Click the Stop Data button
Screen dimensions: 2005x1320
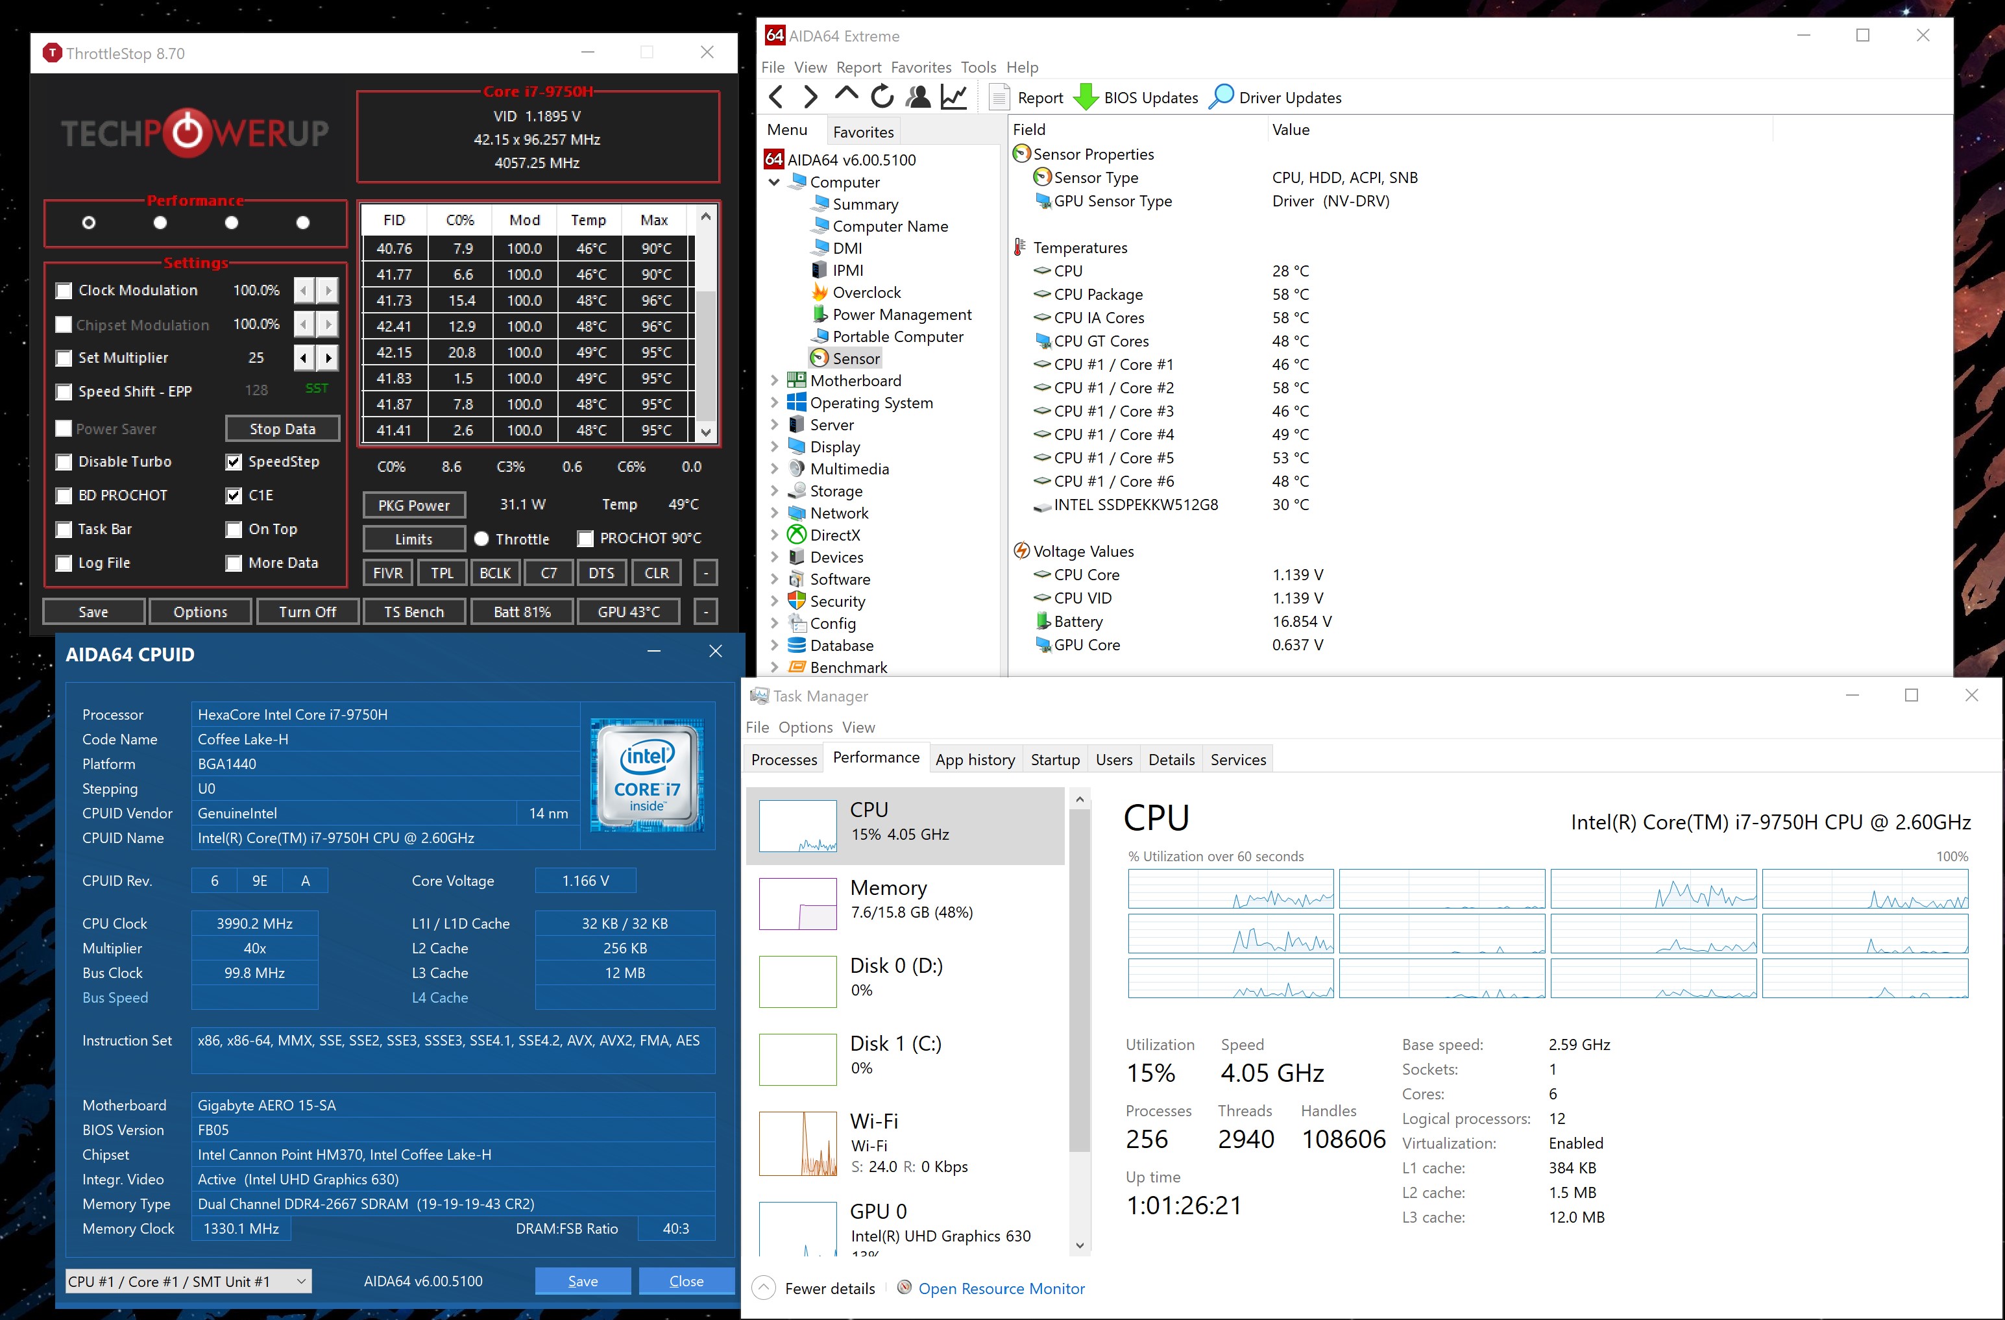(x=282, y=429)
